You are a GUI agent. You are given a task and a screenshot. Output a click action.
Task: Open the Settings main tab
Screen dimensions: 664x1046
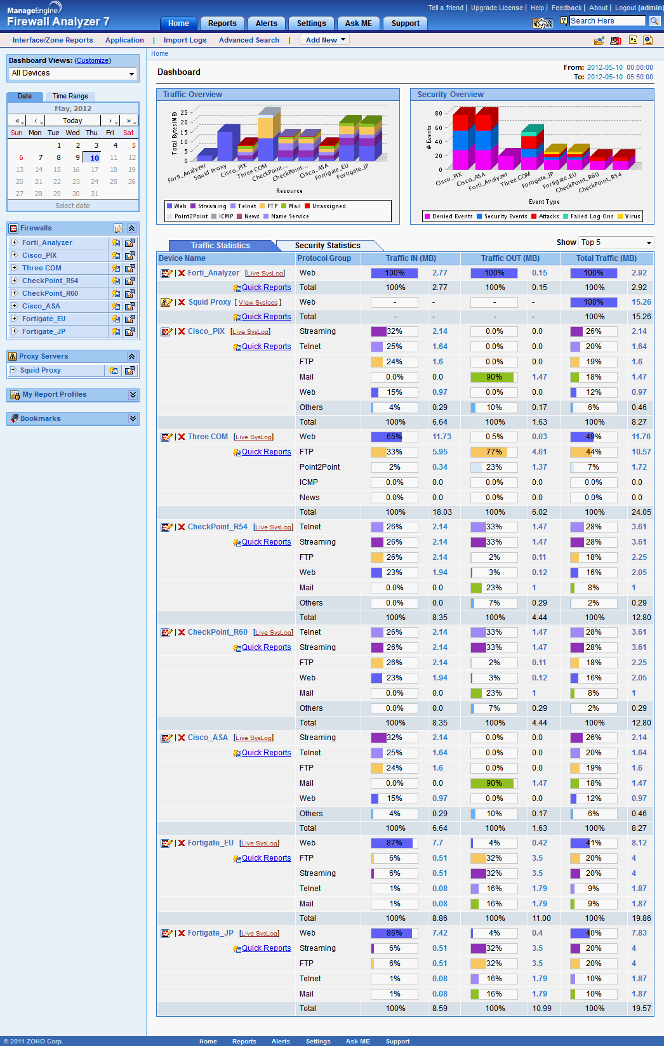(312, 23)
